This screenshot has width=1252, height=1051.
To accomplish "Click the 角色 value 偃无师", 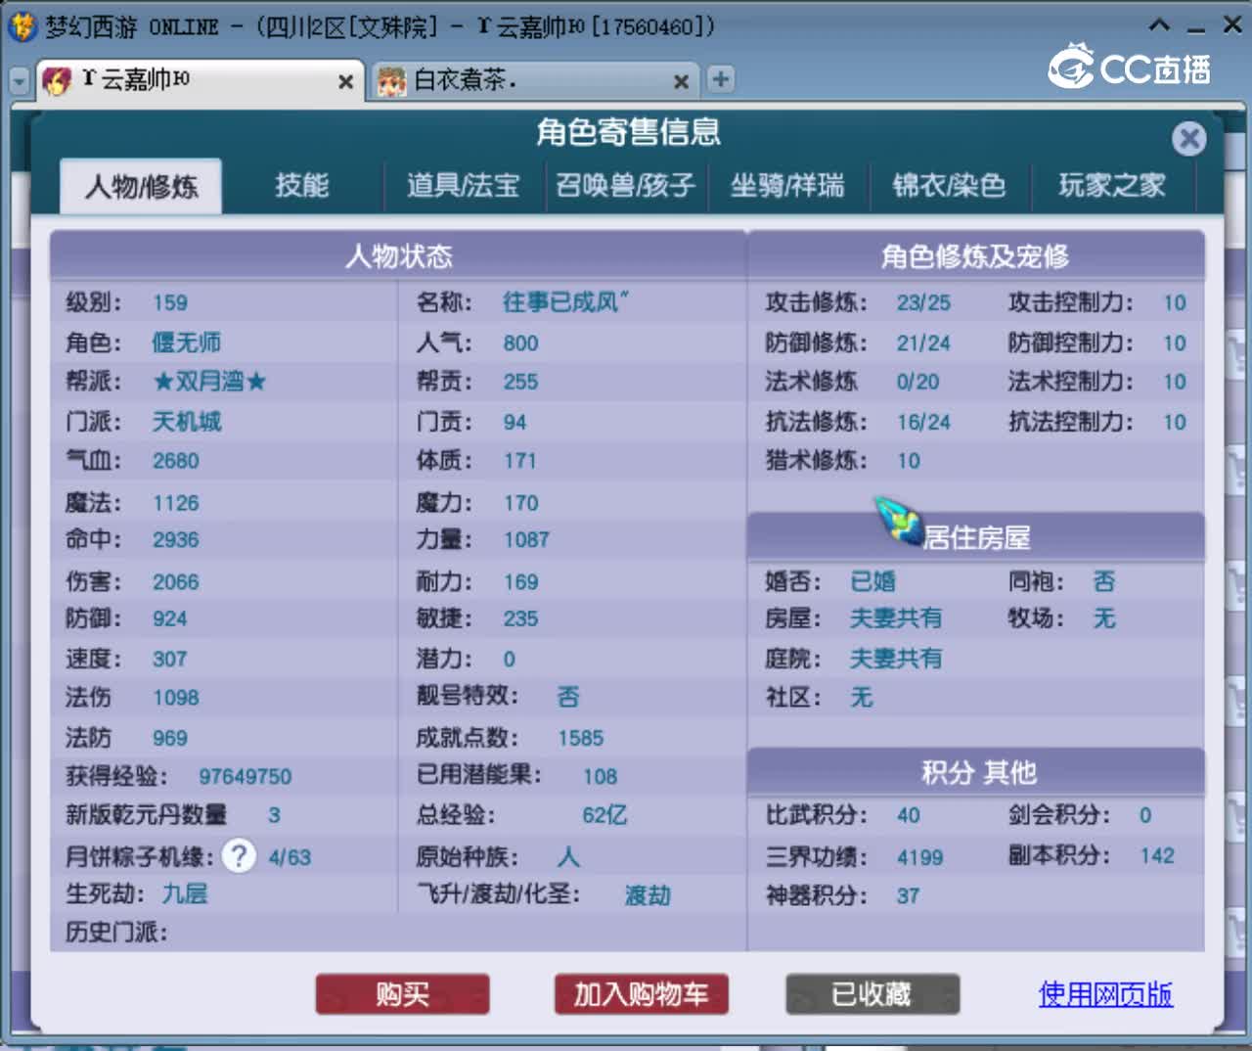I will pyautogui.click(x=186, y=343).
